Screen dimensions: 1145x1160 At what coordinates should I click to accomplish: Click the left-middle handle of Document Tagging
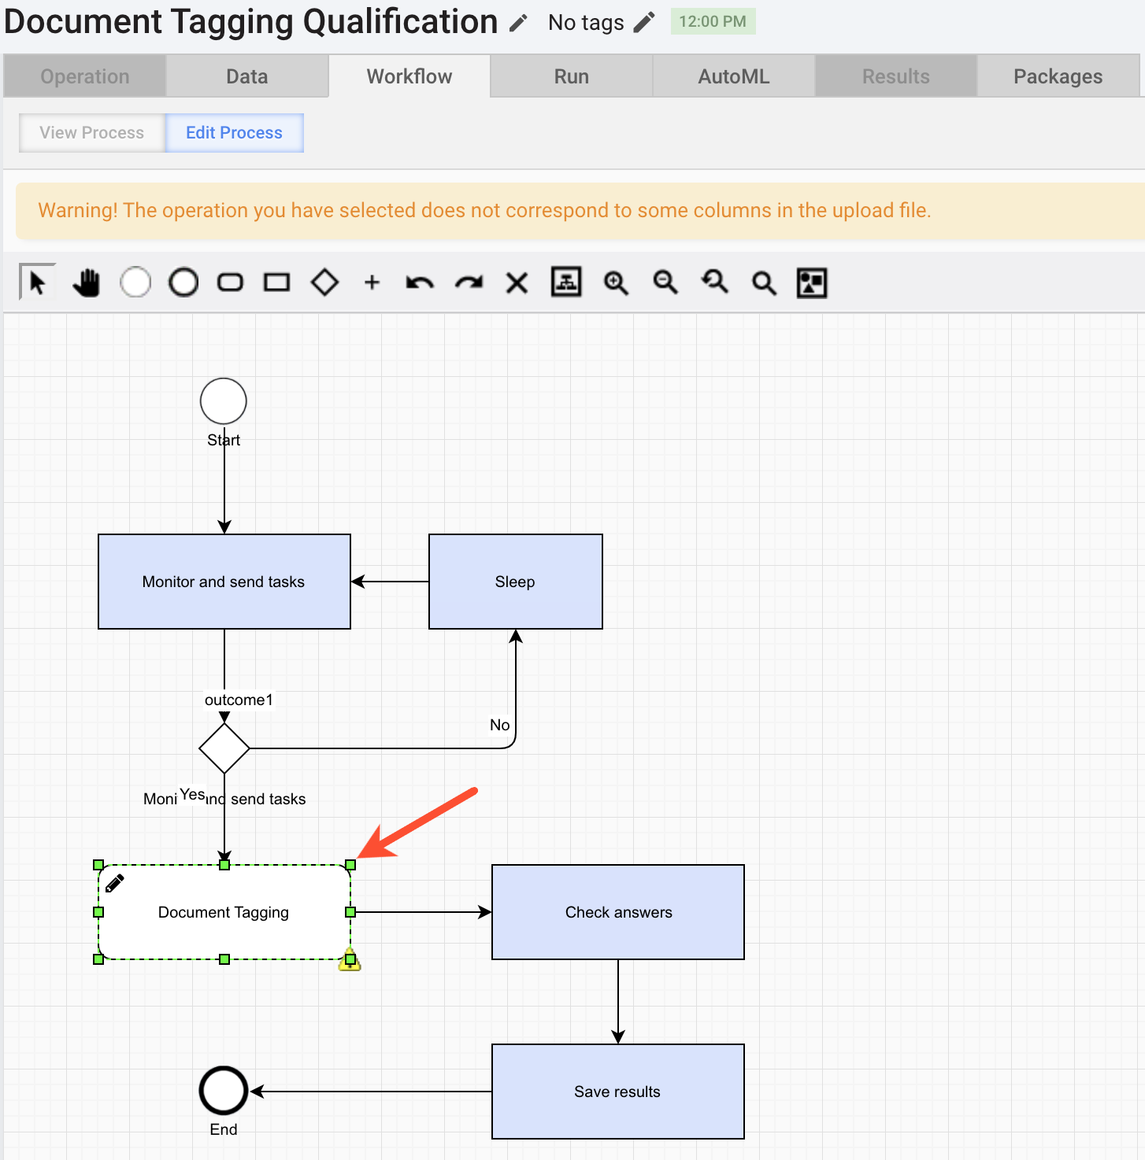coord(98,912)
